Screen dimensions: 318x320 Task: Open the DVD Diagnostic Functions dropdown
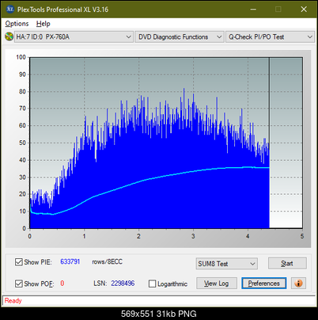pyautogui.click(x=179, y=37)
